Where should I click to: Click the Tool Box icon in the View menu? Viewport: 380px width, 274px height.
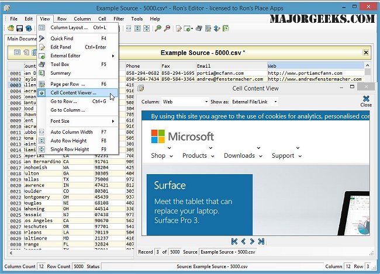tap(42, 64)
